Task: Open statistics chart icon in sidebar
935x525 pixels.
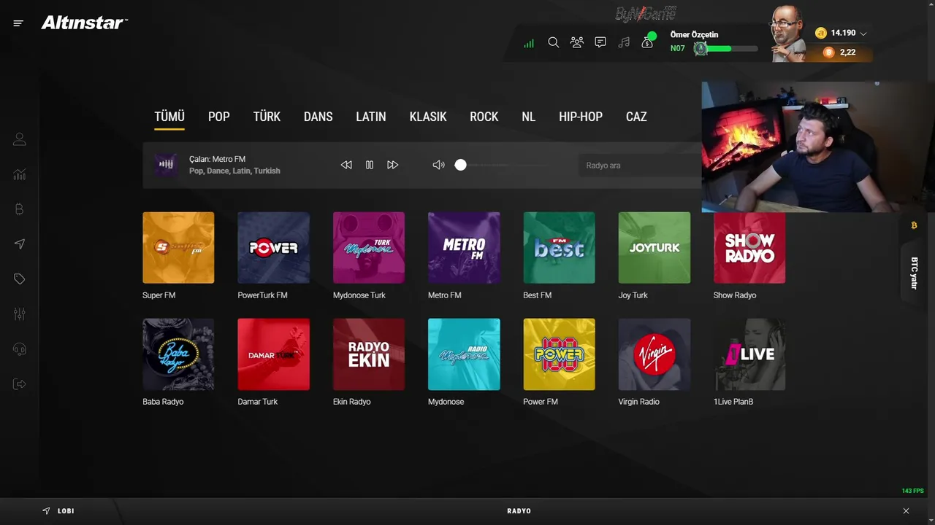Action: (x=20, y=174)
